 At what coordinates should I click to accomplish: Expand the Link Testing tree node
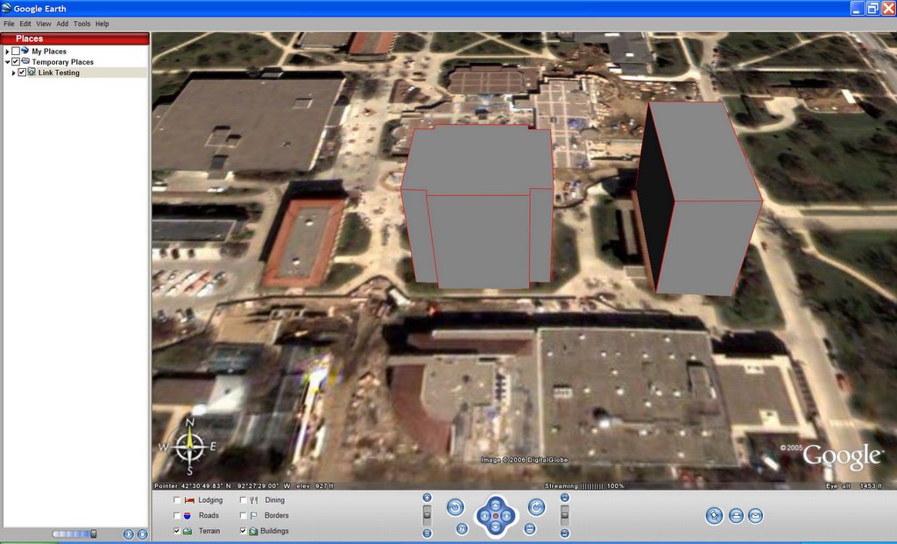(x=13, y=73)
